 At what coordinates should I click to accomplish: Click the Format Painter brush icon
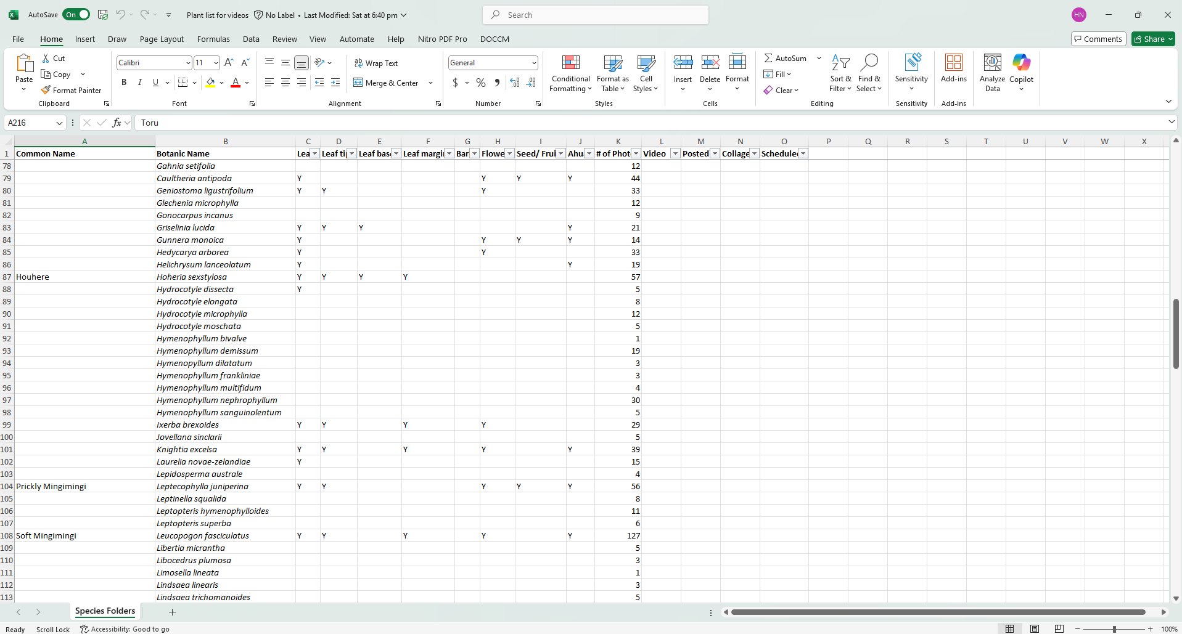click(46, 90)
